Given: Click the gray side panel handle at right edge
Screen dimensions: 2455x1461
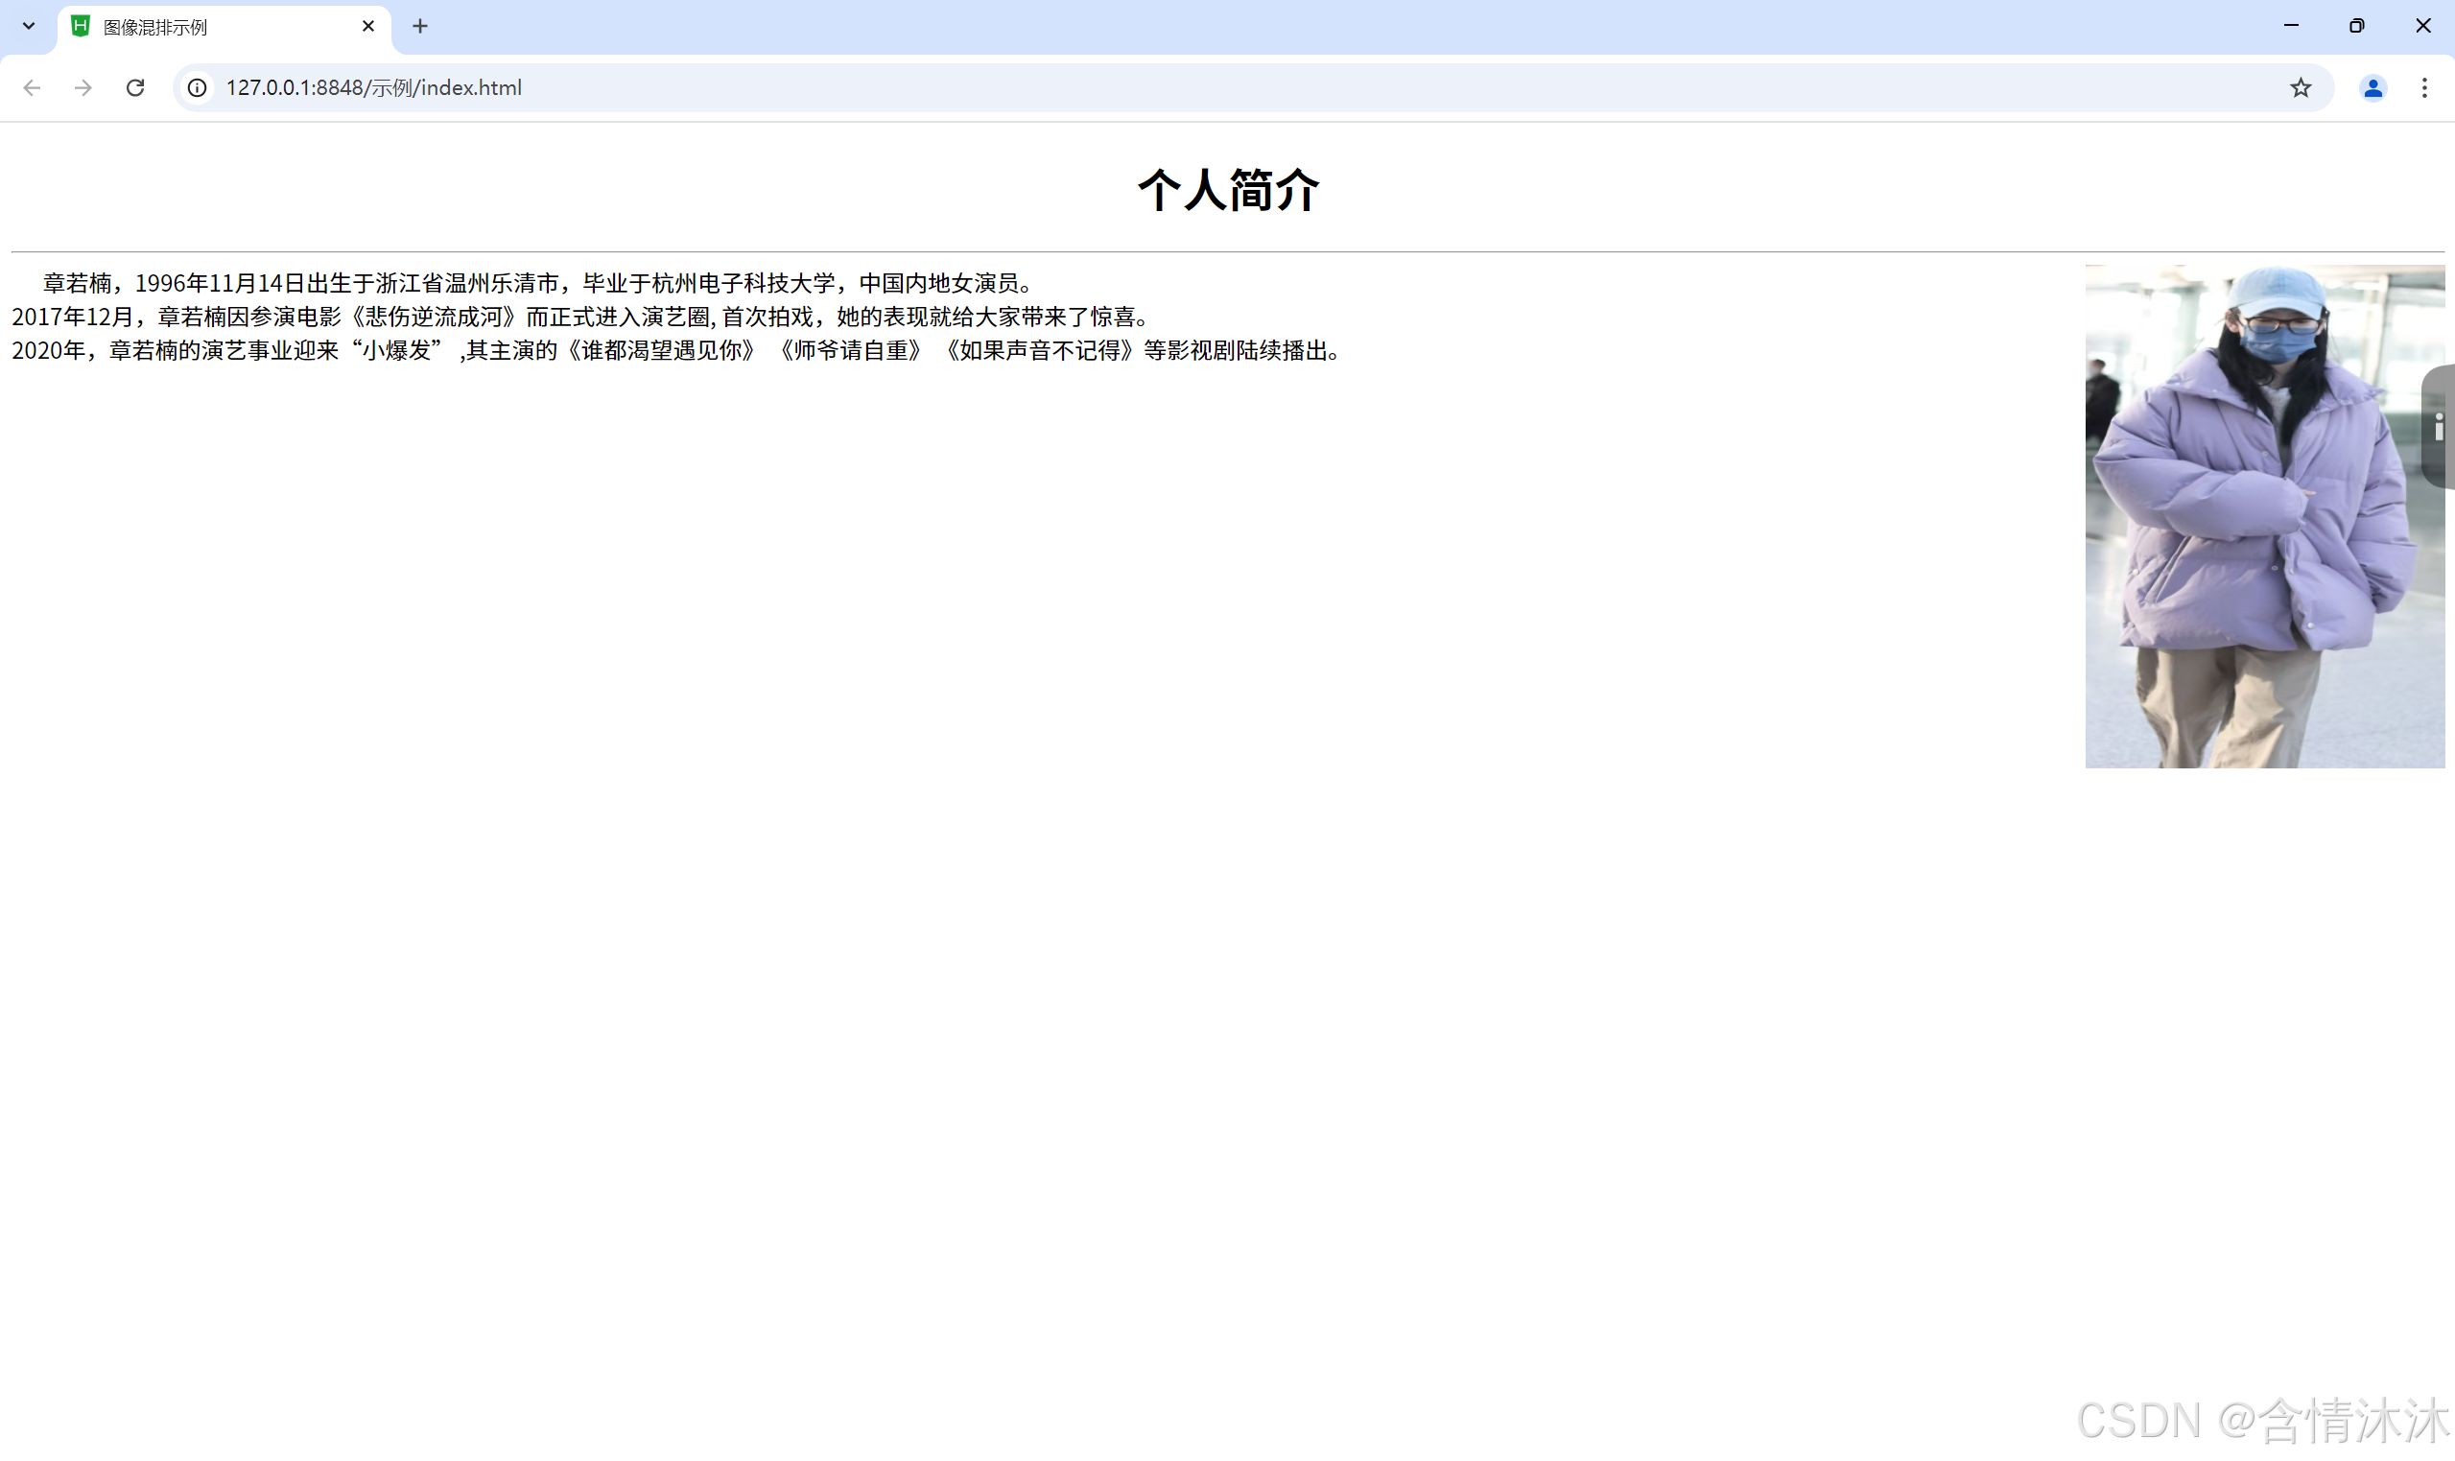Looking at the screenshot, I should point(2440,426).
